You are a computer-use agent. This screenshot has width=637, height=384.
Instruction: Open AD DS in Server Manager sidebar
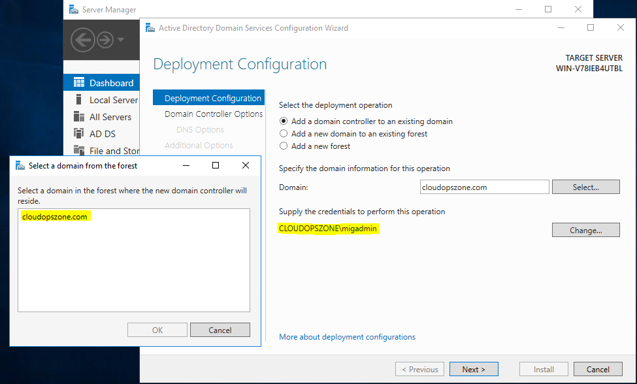[x=101, y=134]
